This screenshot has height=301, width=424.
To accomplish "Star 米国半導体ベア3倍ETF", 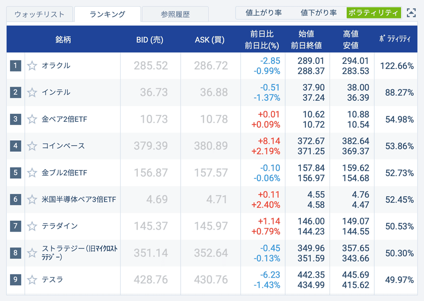I will pos(32,200).
